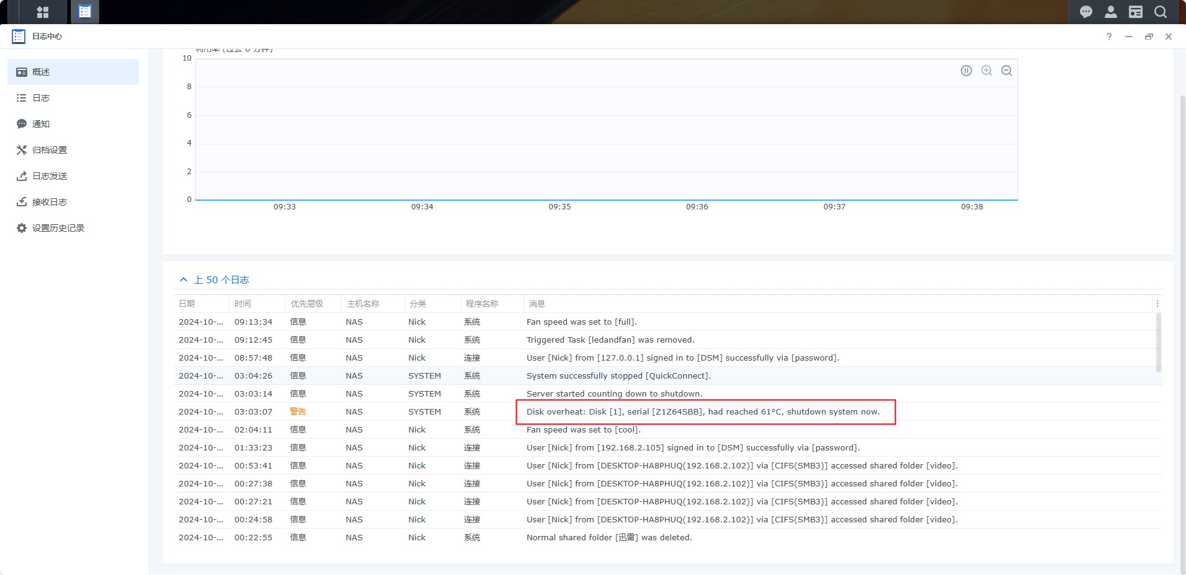Select the 00:24:58 shared folder access log
1186x575 pixels.
668,520
